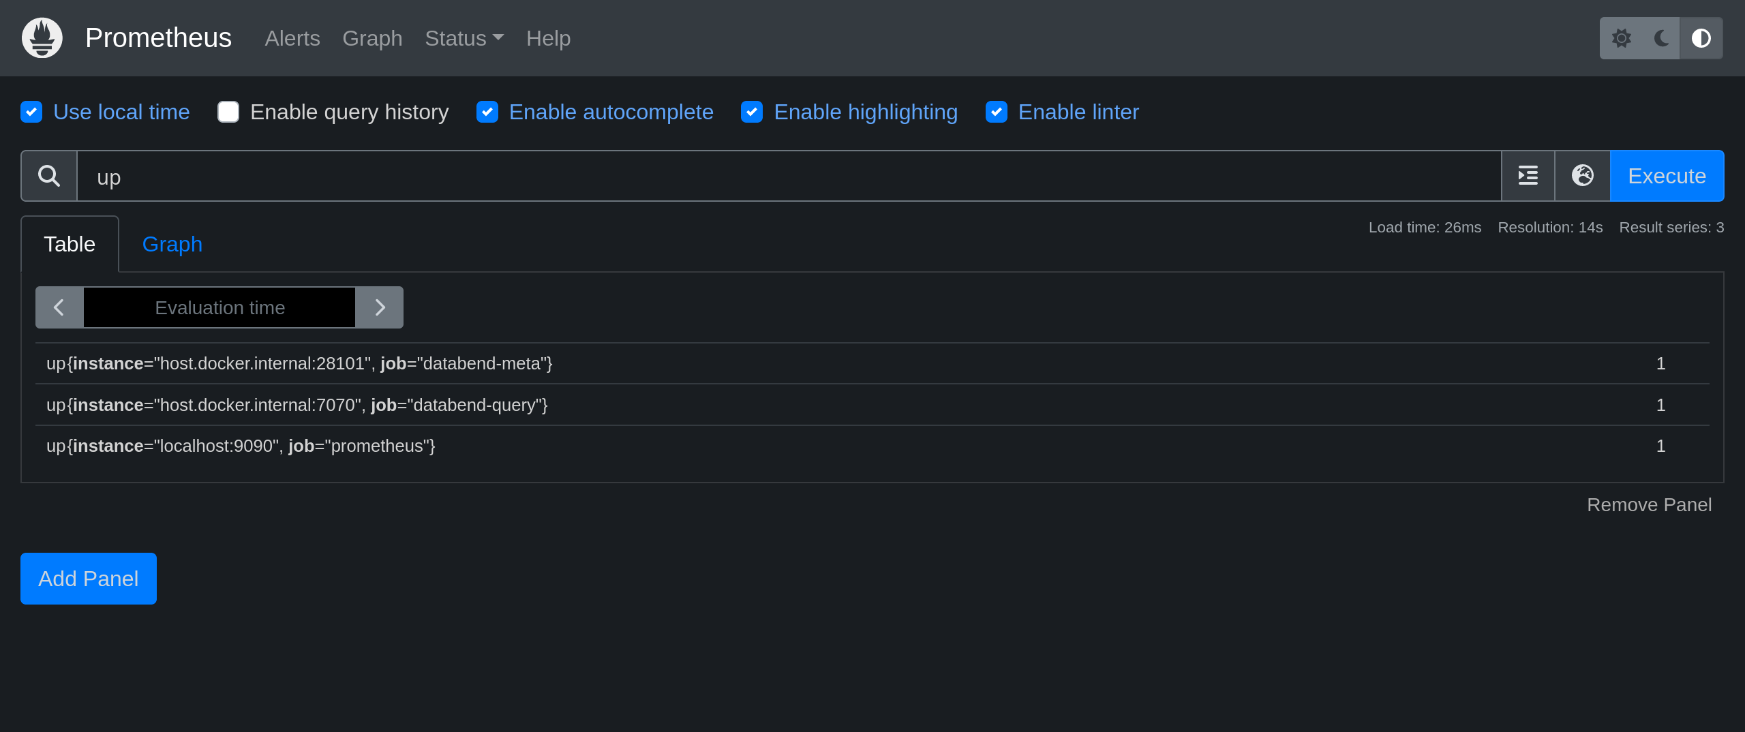Go to previous evaluation time
This screenshot has width=1745, height=732.
coord(59,307)
